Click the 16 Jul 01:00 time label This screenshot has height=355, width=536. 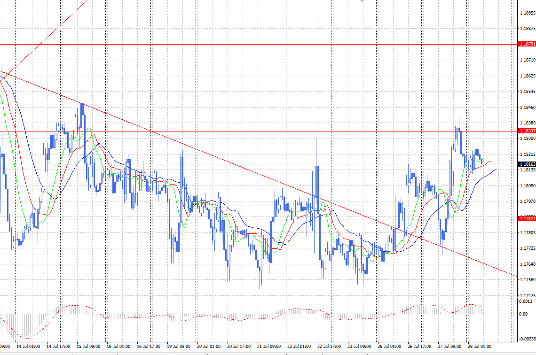point(118,347)
